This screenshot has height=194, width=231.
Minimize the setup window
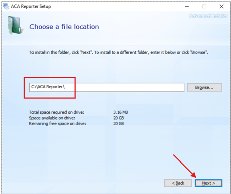(187, 7)
